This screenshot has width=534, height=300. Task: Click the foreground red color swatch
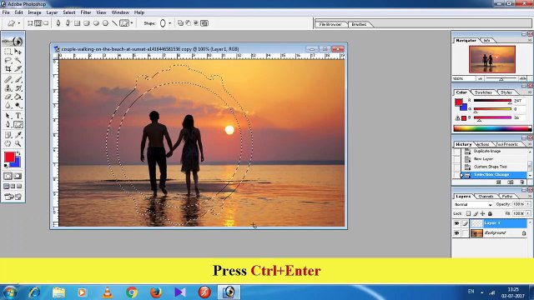tap(9, 157)
